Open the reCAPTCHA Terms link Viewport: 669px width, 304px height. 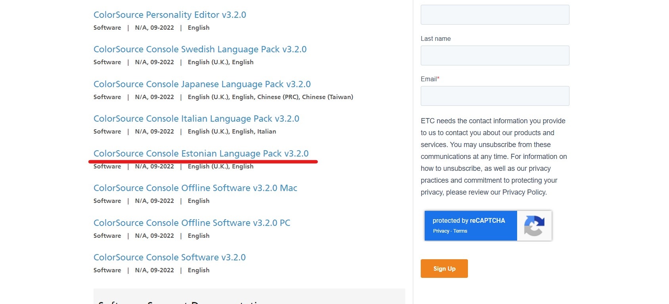pos(460,231)
